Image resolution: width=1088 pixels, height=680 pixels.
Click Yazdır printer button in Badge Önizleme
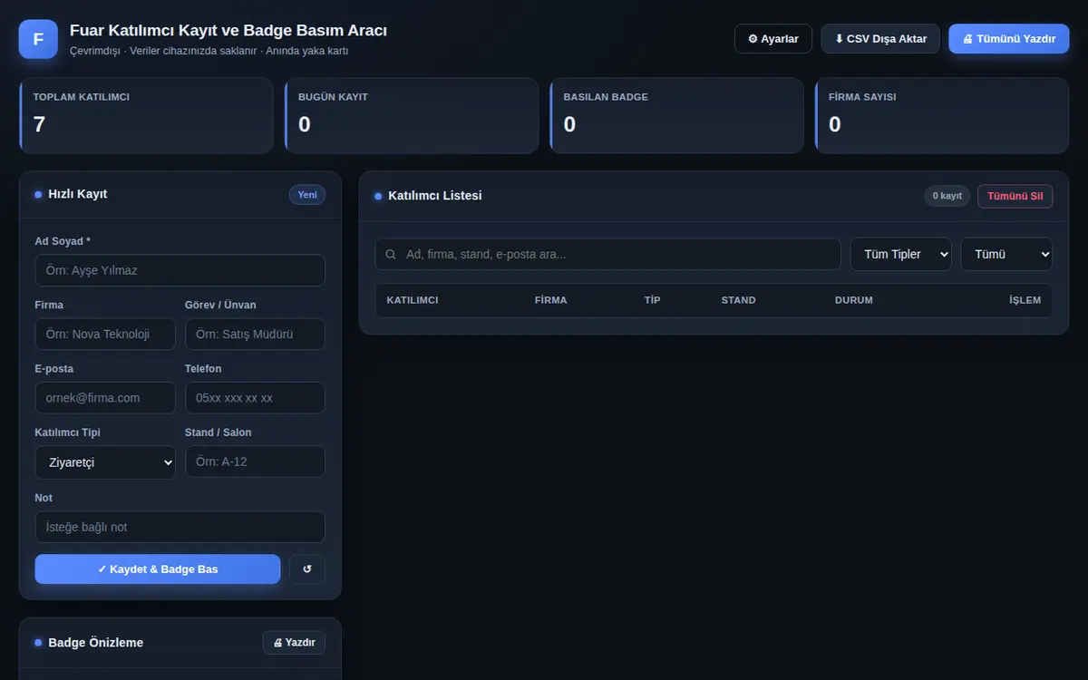[x=294, y=643]
